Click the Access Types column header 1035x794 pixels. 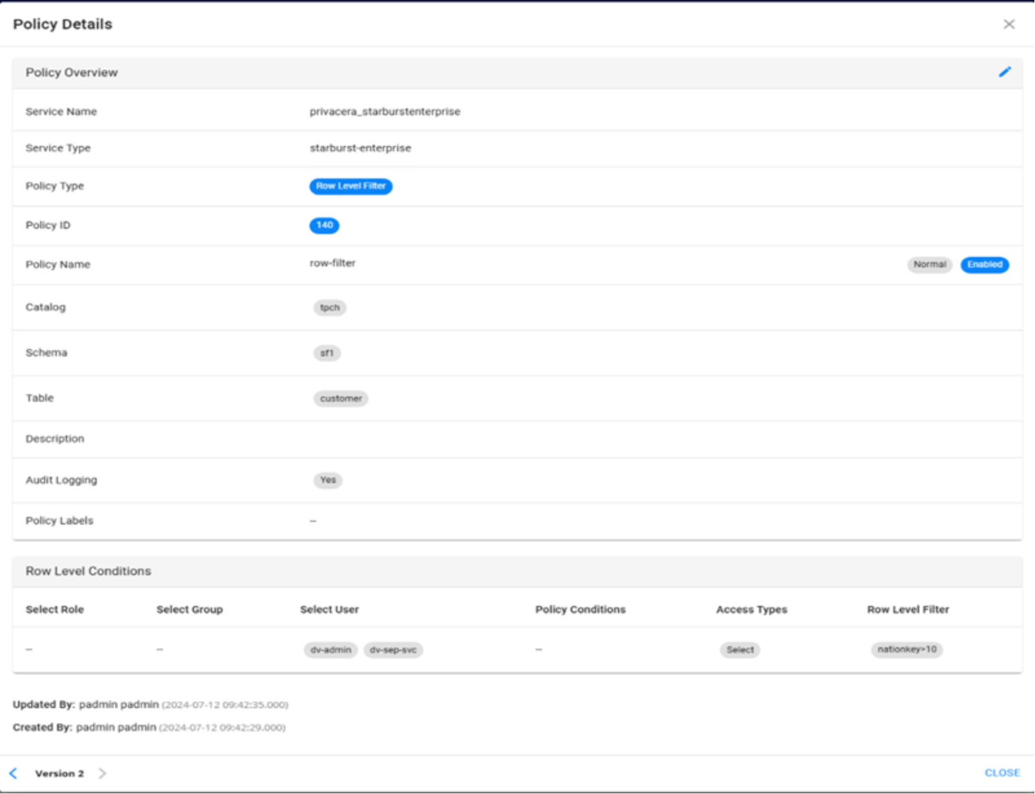coord(752,609)
